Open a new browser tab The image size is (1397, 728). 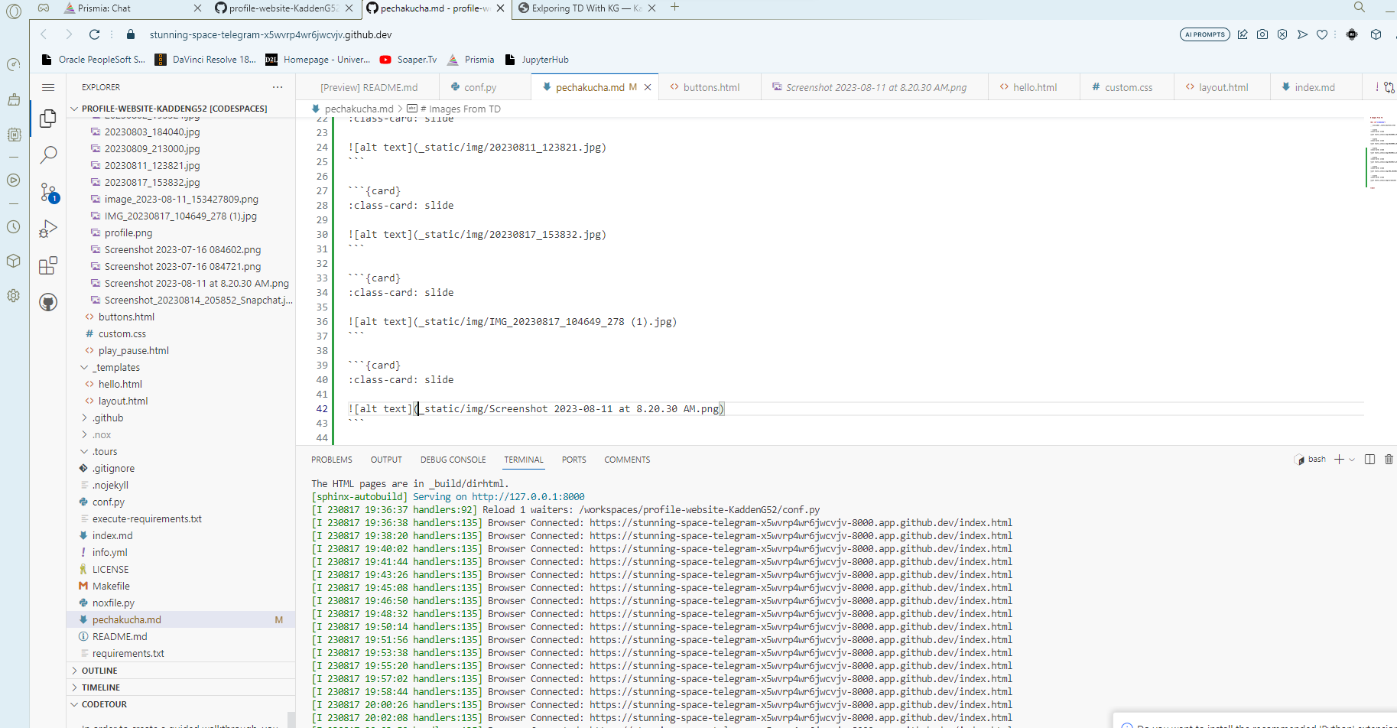point(674,8)
